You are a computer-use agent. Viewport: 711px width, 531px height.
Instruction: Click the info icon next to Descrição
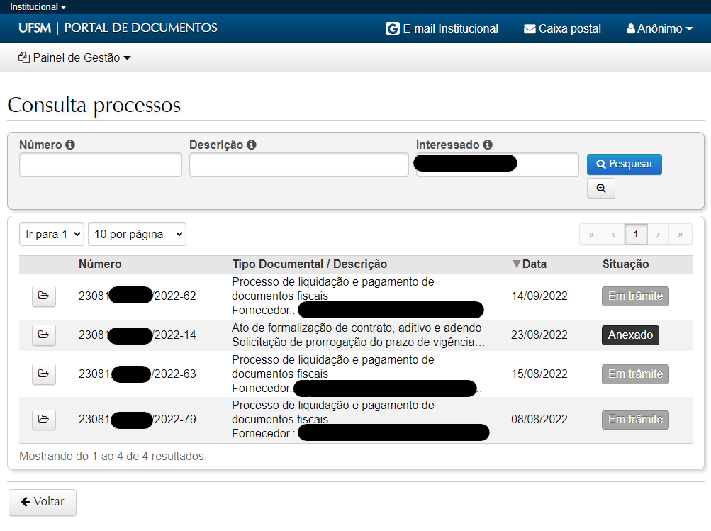pos(252,145)
